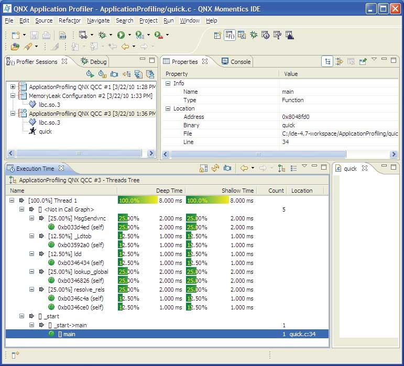The height and width of the screenshot is (366, 404).
Task: Open the Refactor menu
Action: [x=70, y=20]
